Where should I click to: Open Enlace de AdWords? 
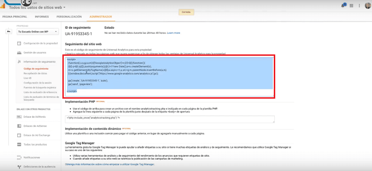34,117
